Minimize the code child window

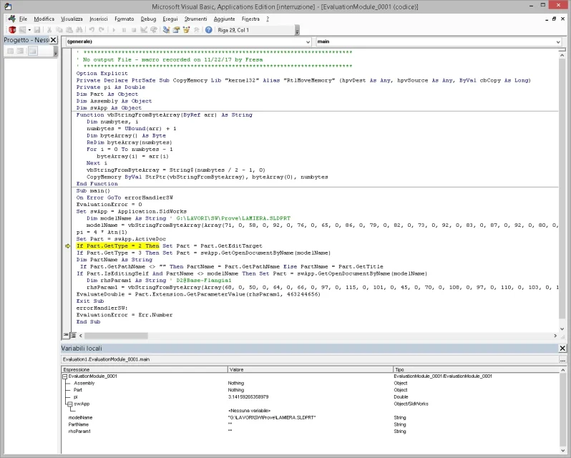pos(547,19)
